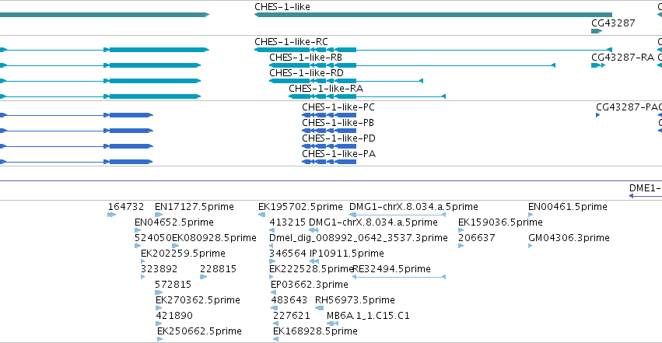Screen dimensions: 662x343
Task: Select the 323892 feature label
Action: [159, 269]
